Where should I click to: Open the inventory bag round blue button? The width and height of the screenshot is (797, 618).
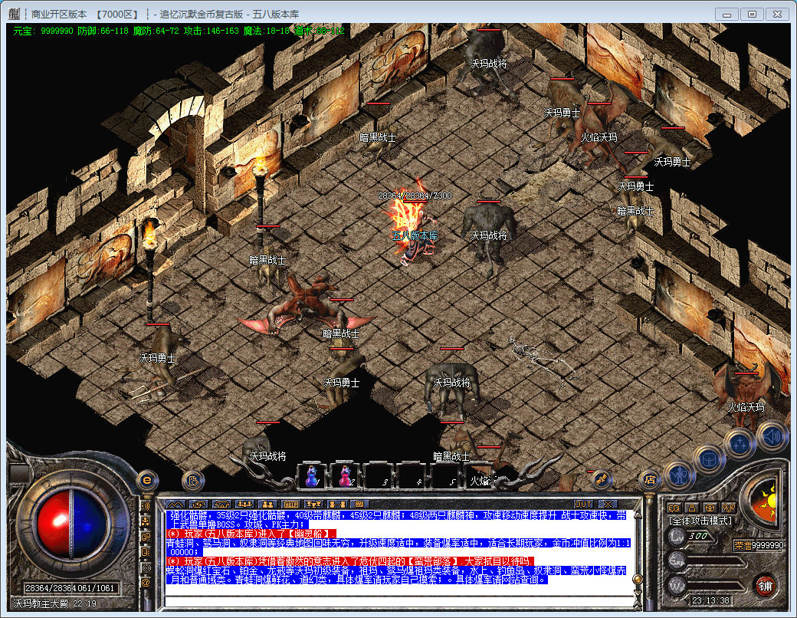[709, 459]
